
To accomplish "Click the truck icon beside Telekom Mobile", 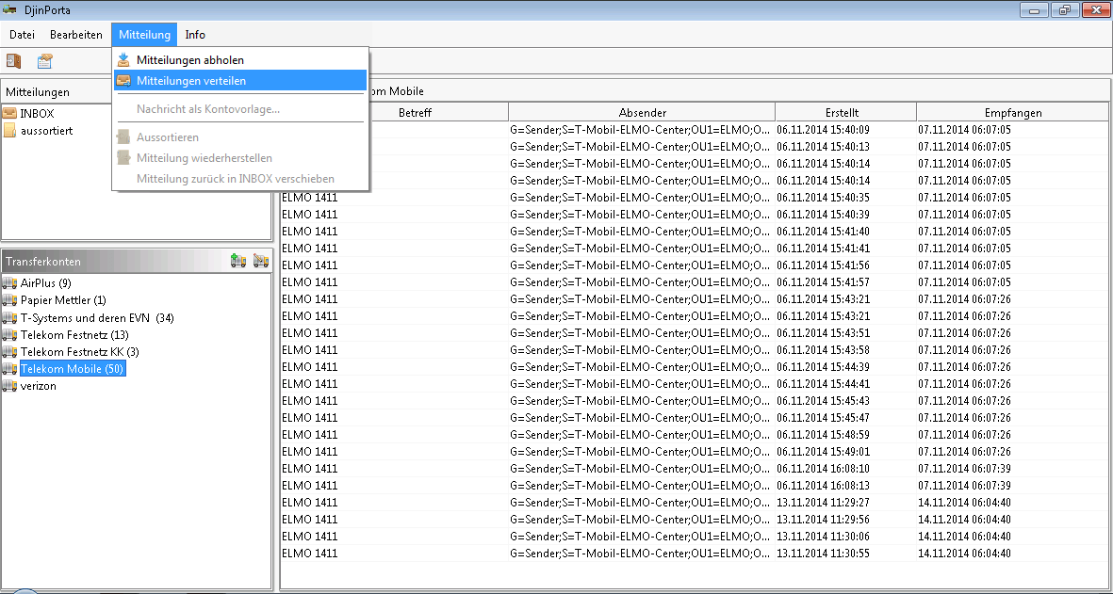I will coord(10,369).
